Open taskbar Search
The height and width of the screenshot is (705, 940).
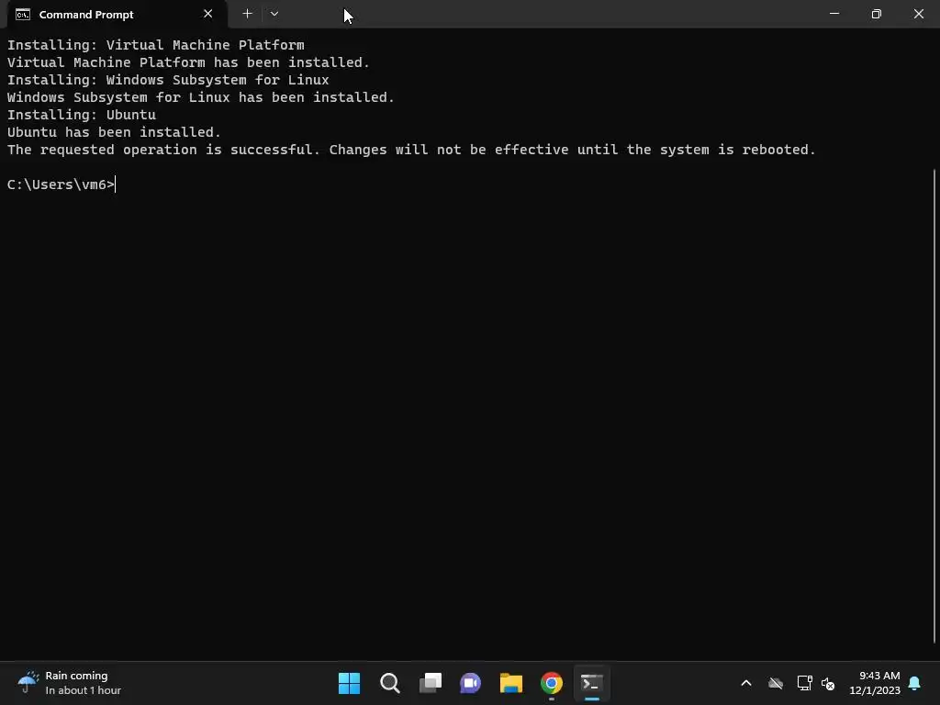[389, 683]
